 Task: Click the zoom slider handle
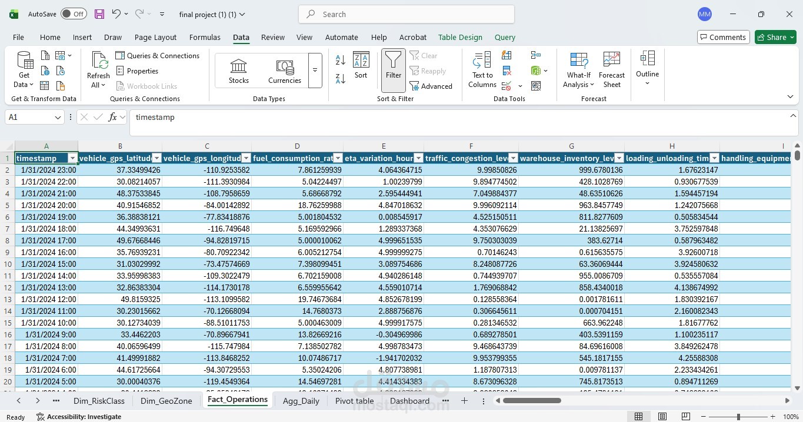point(738,417)
